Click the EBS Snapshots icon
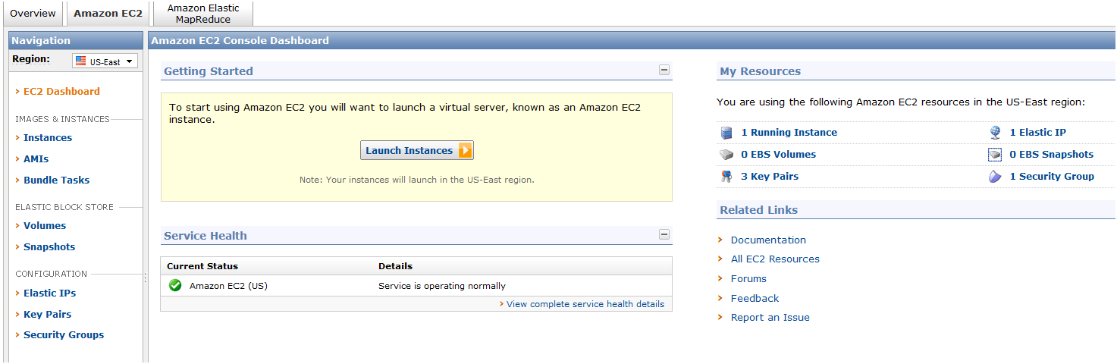The image size is (1117, 364). [995, 155]
